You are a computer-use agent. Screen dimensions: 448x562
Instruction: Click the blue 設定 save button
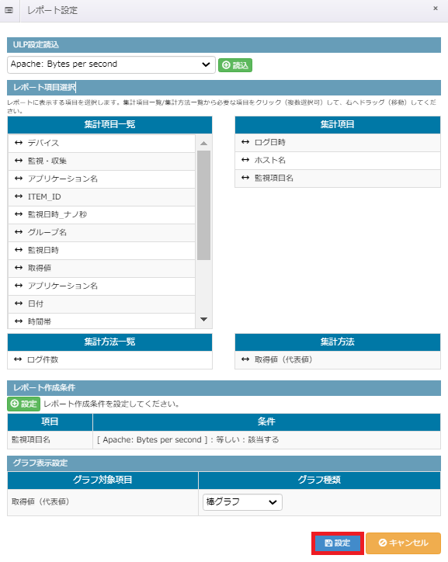point(338,543)
